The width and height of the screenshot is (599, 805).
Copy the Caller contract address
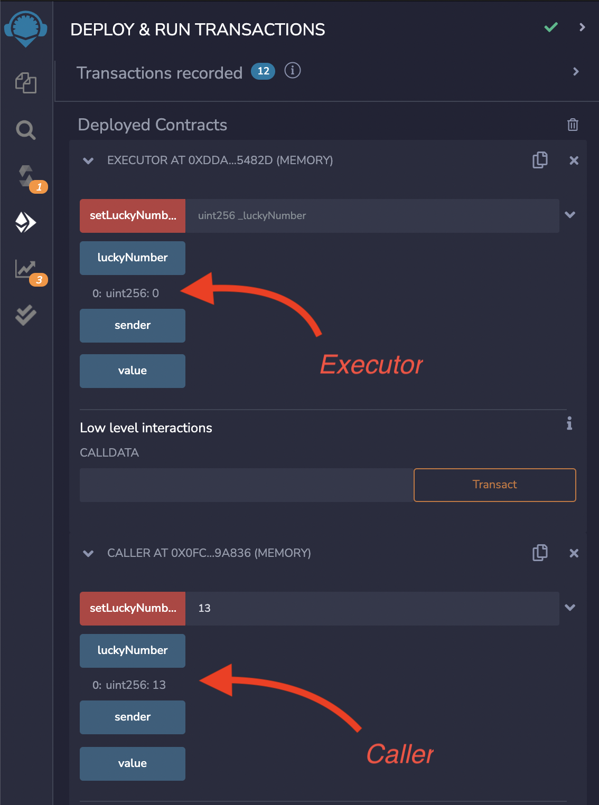540,553
